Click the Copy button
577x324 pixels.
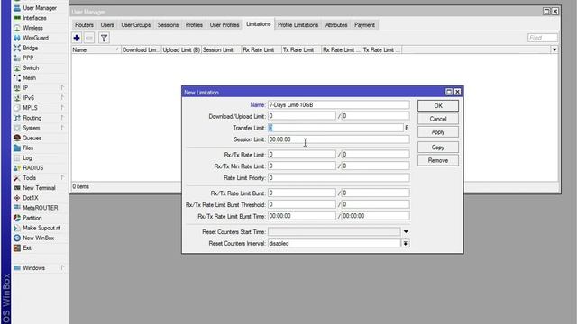(x=438, y=148)
